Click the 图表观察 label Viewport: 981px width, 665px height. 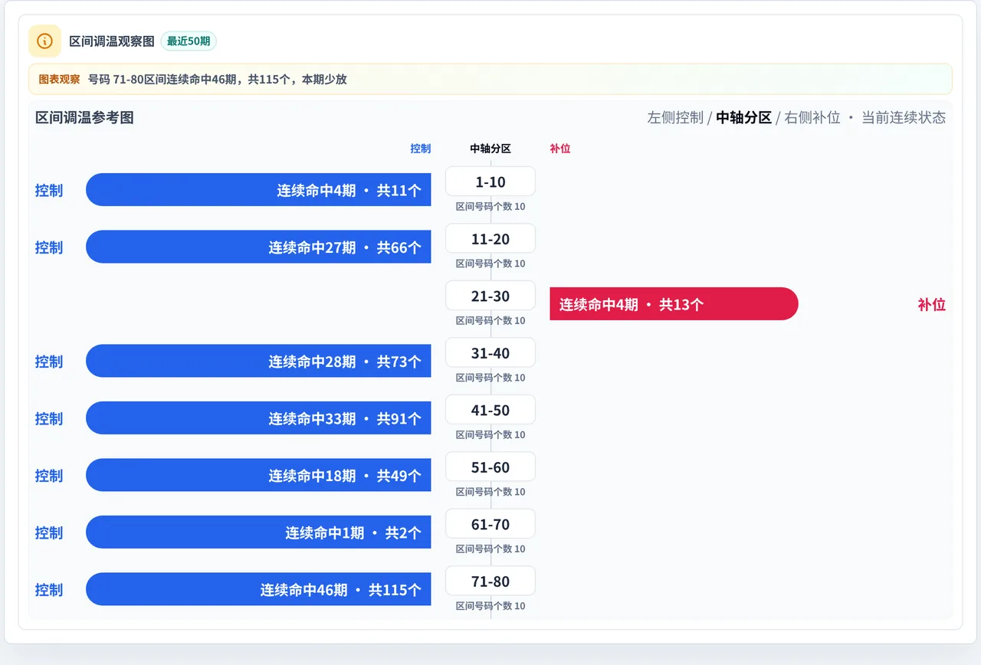(x=59, y=79)
